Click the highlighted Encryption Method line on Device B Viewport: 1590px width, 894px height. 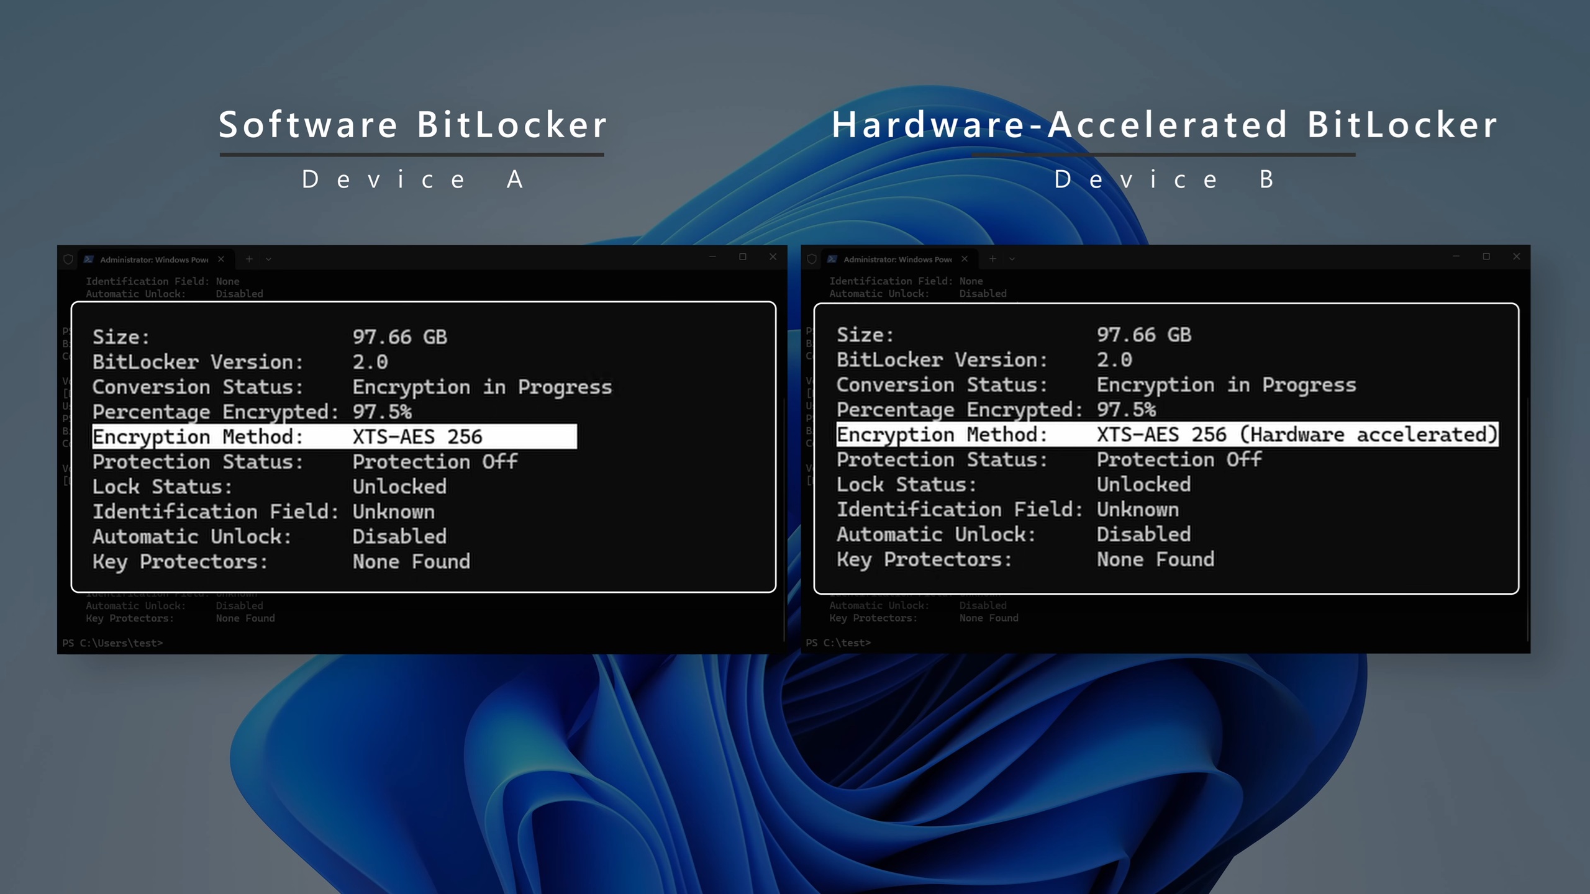1174,435
